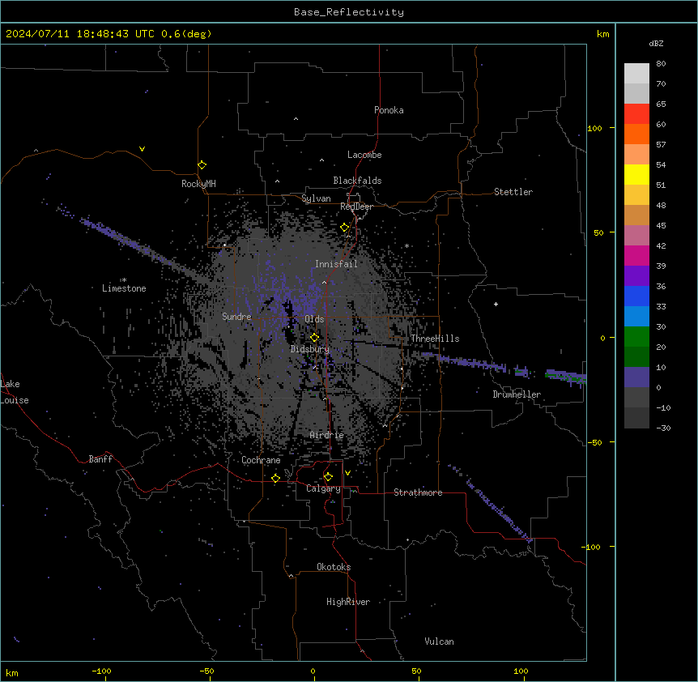Image resolution: width=698 pixels, height=682 pixels.
Task: Click the yellow marker below Cochrane
Action: [x=275, y=478]
